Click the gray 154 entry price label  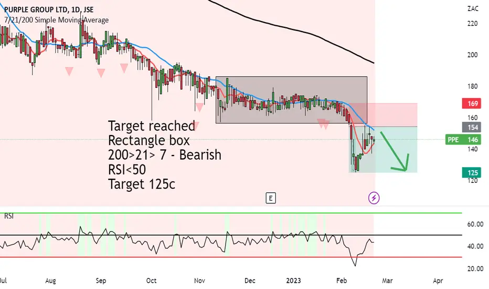point(471,127)
